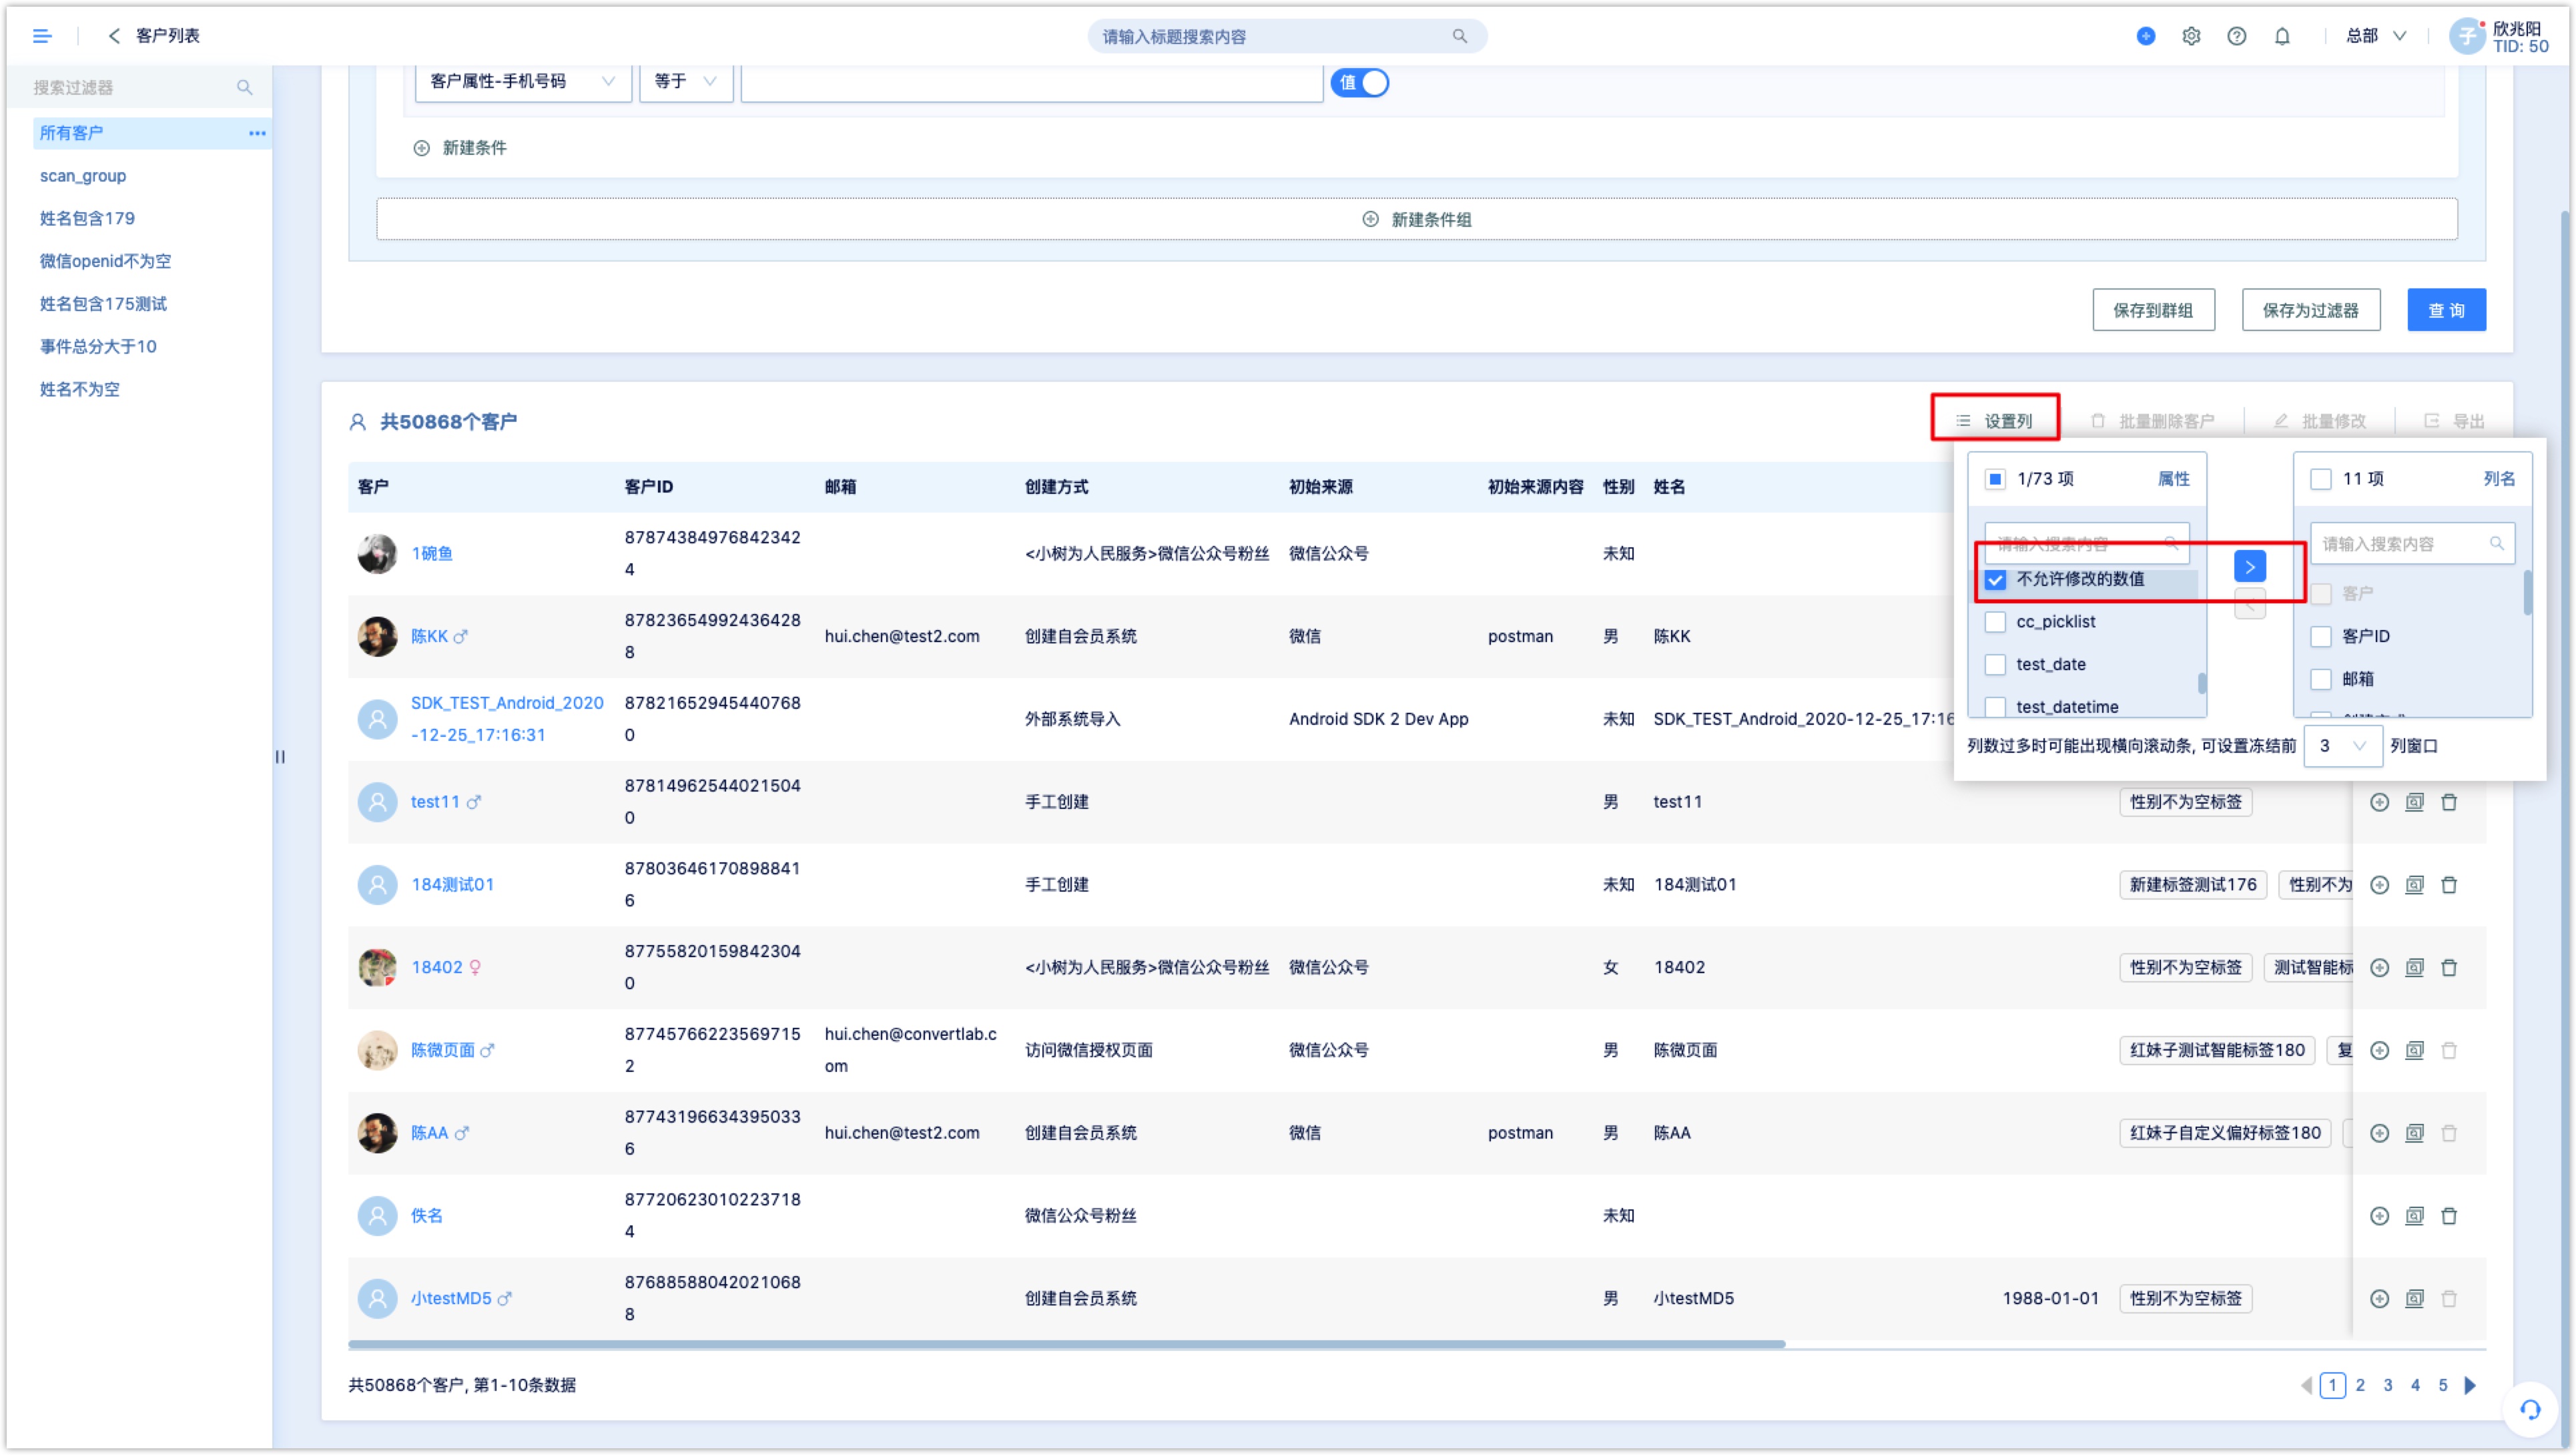Check the 邮箱 column checkbox
The height and width of the screenshot is (1455, 2576).
(x=2320, y=680)
